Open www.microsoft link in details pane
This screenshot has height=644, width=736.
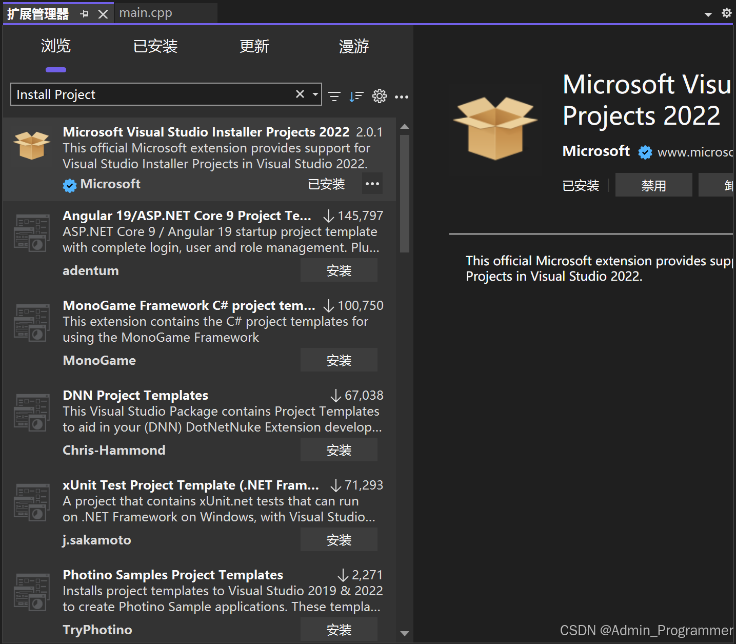coord(695,152)
